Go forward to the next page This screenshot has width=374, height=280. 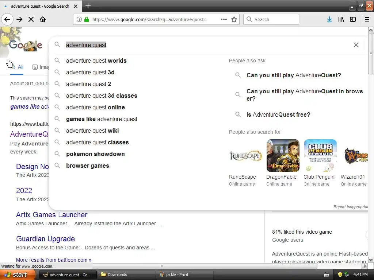coord(19,19)
